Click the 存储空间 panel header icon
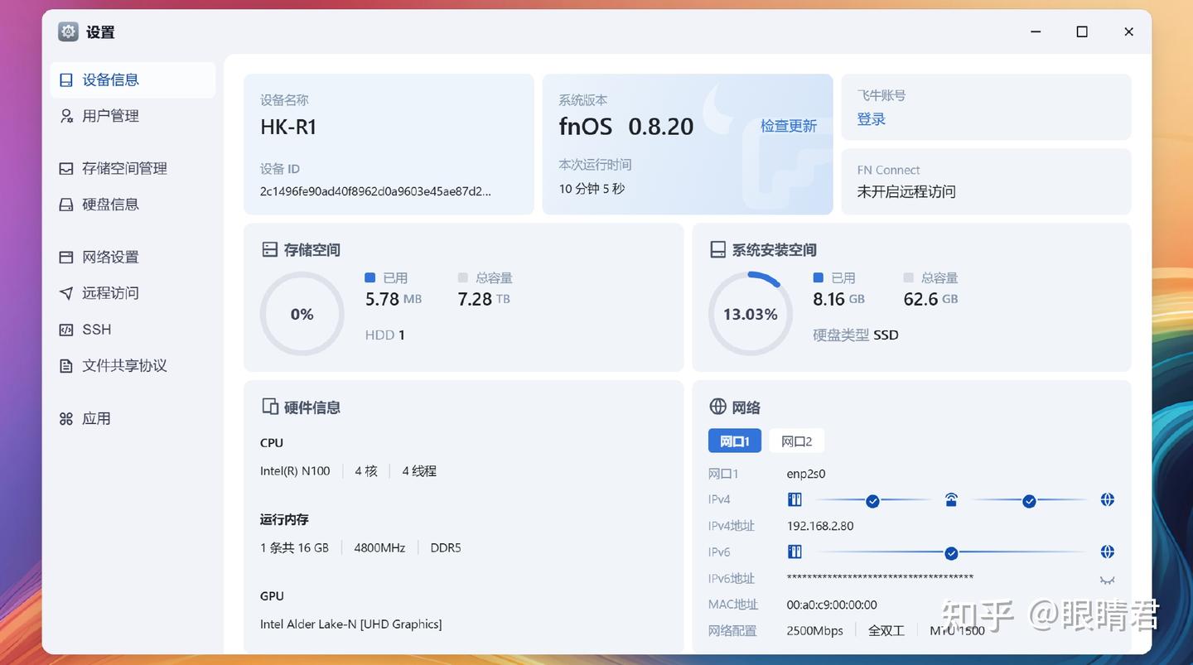The image size is (1193, 665). point(268,248)
